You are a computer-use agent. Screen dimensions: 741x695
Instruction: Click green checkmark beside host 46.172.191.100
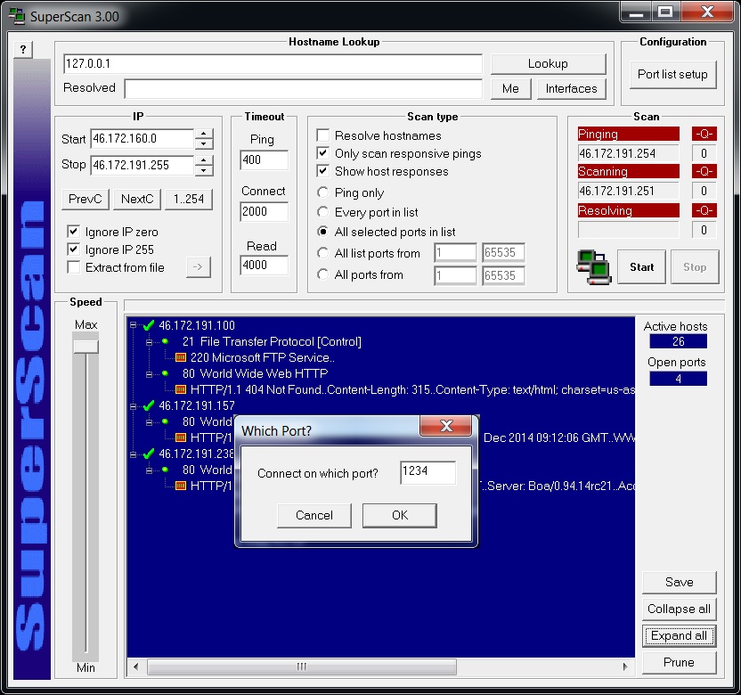click(x=149, y=325)
